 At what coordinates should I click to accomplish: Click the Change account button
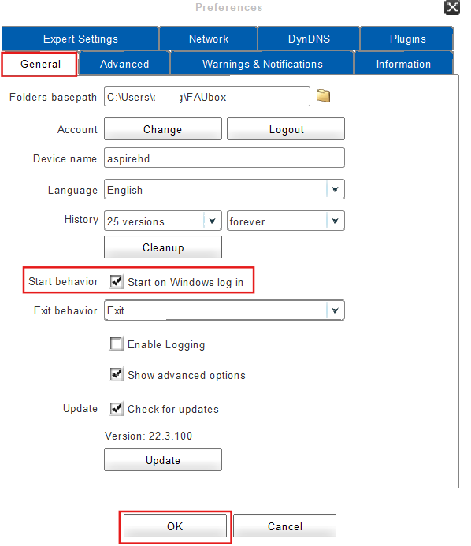(x=163, y=129)
